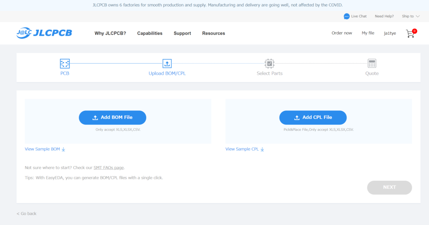
Task: Open the shopping cart icon
Action: point(410,33)
